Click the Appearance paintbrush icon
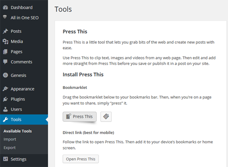This screenshot has width=228, height=167. (x=5, y=89)
